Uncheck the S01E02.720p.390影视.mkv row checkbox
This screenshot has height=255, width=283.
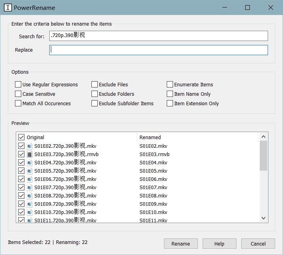coord(21,146)
